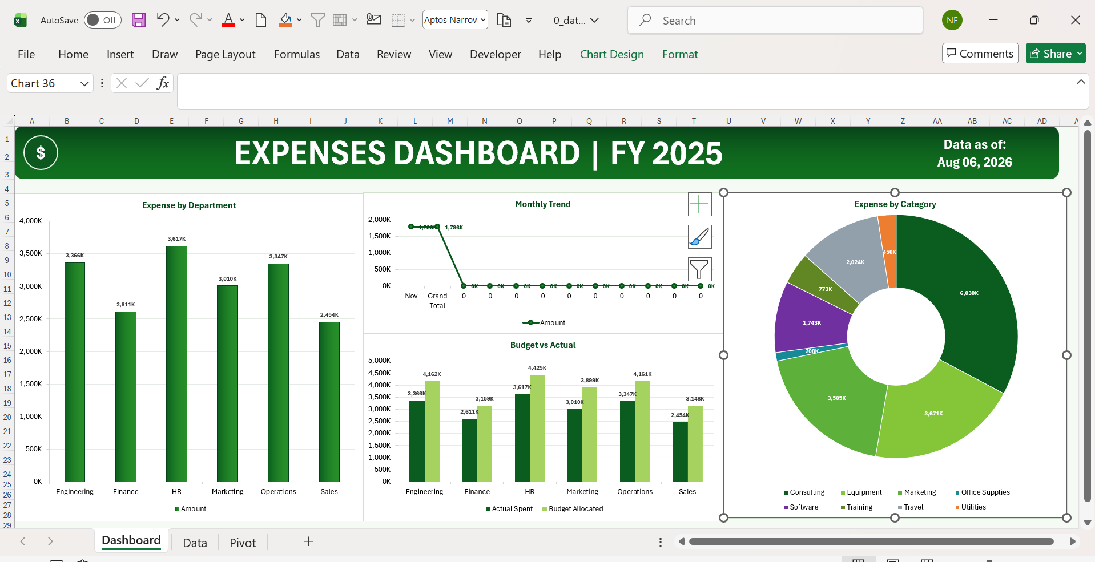1095x562 pixels.
Task: Click the Redo arrow icon
Action: 195,20
